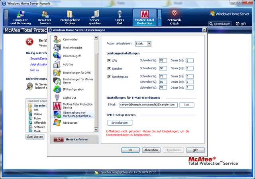Image resolution: width=255 pixels, height=179 pixels.
Task: Click CPU Schwelle field with 95
Action: [x=163, y=60]
